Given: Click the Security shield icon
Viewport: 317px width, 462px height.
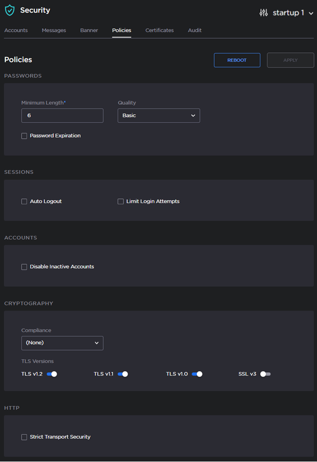Looking at the screenshot, I should click(x=10, y=10).
